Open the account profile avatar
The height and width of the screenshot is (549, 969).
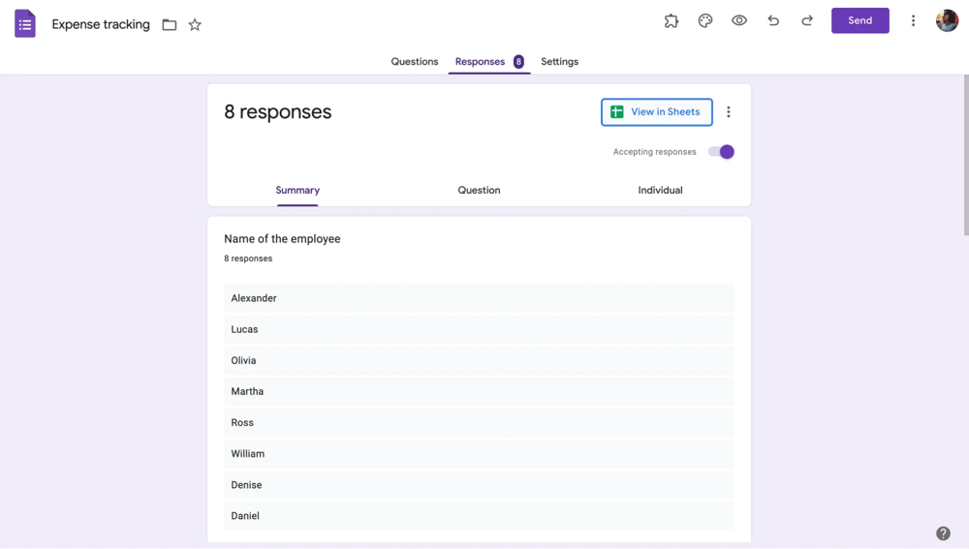[x=947, y=20]
